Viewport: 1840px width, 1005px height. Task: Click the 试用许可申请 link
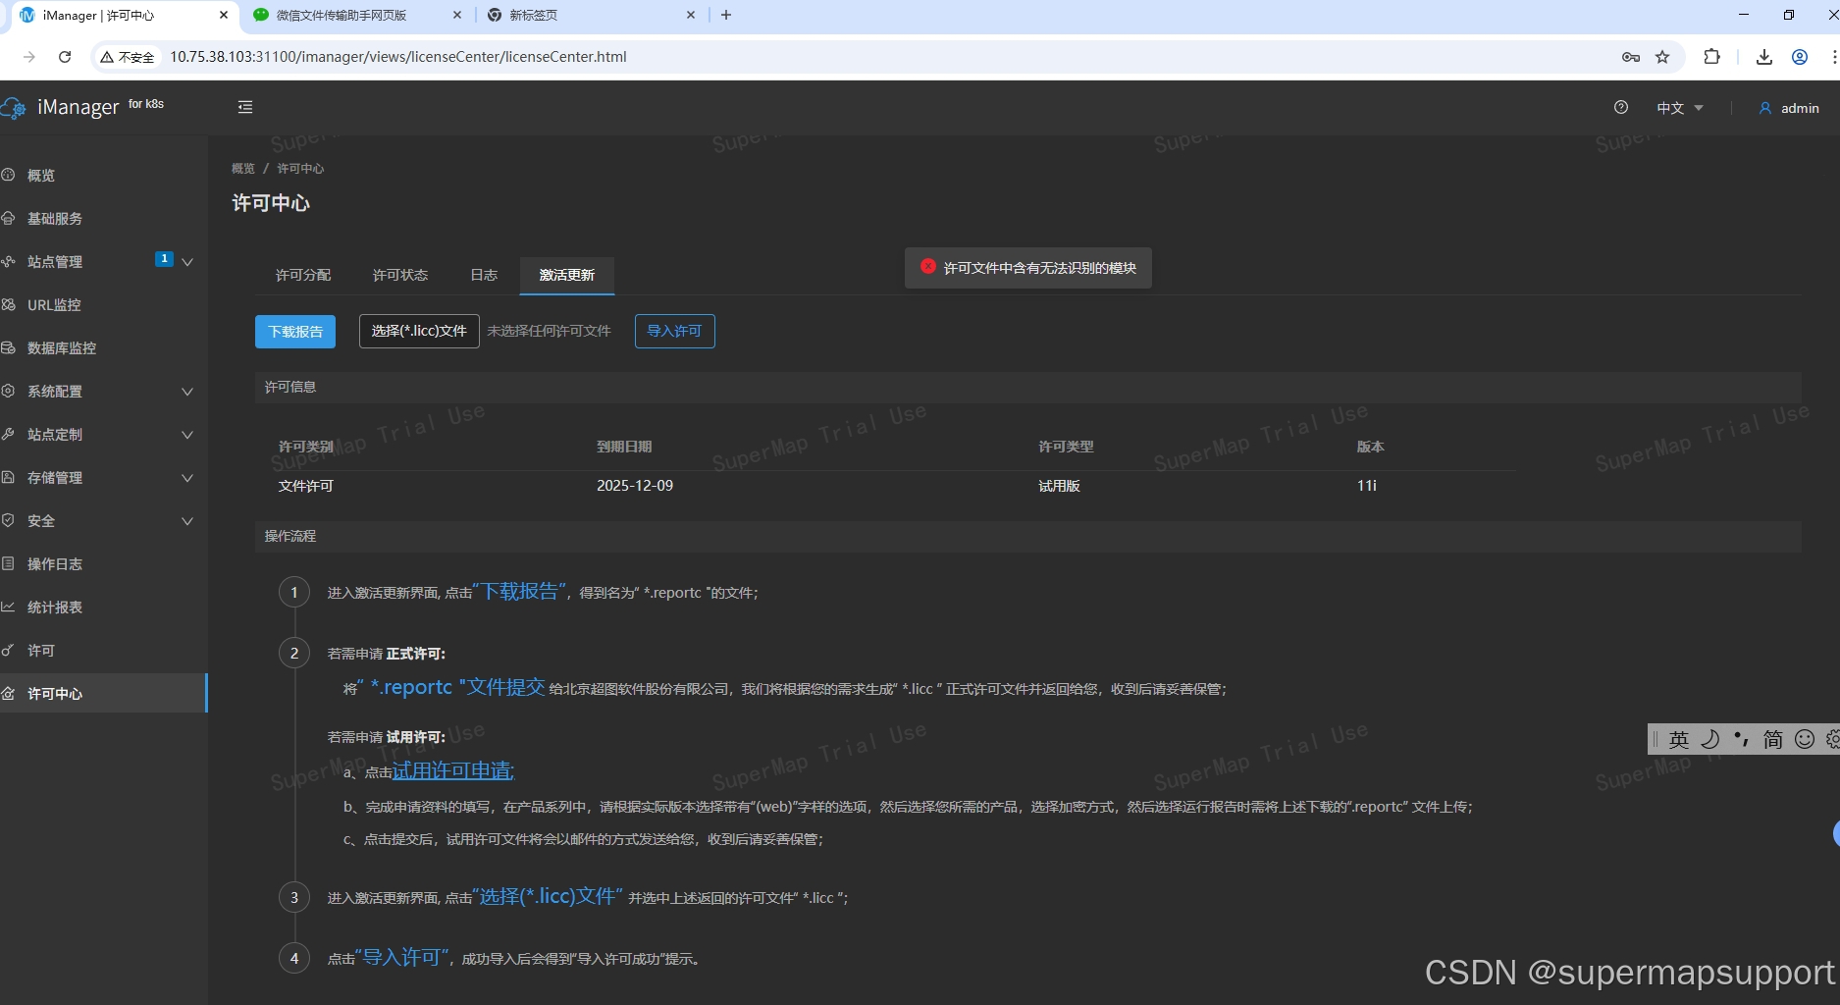(x=452, y=771)
